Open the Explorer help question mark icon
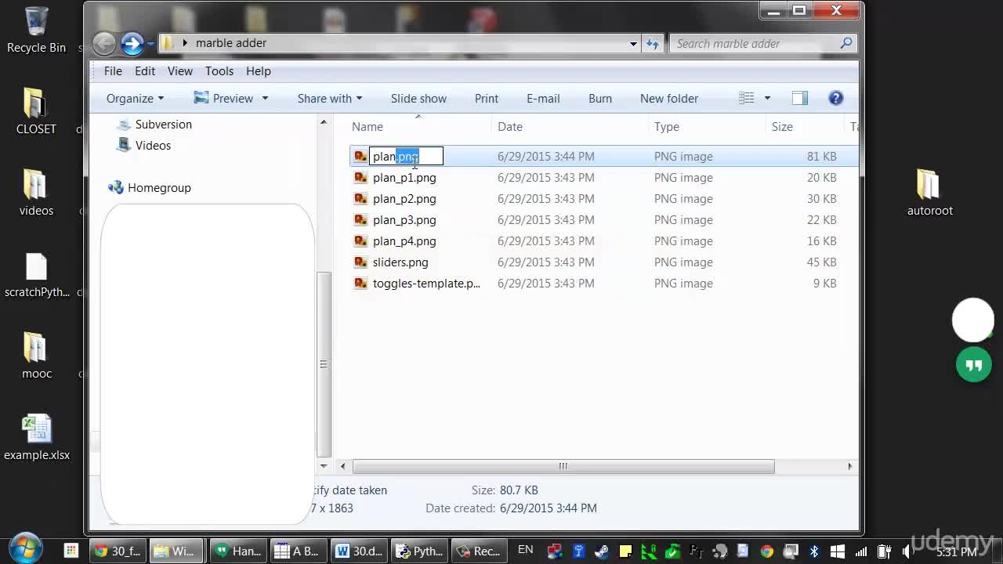Screen dimensions: 1003x564 tap(836, 98)
